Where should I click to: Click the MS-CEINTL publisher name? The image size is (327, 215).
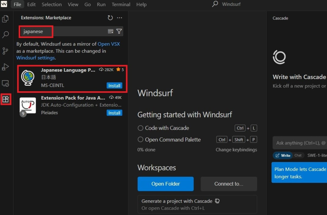53,85
